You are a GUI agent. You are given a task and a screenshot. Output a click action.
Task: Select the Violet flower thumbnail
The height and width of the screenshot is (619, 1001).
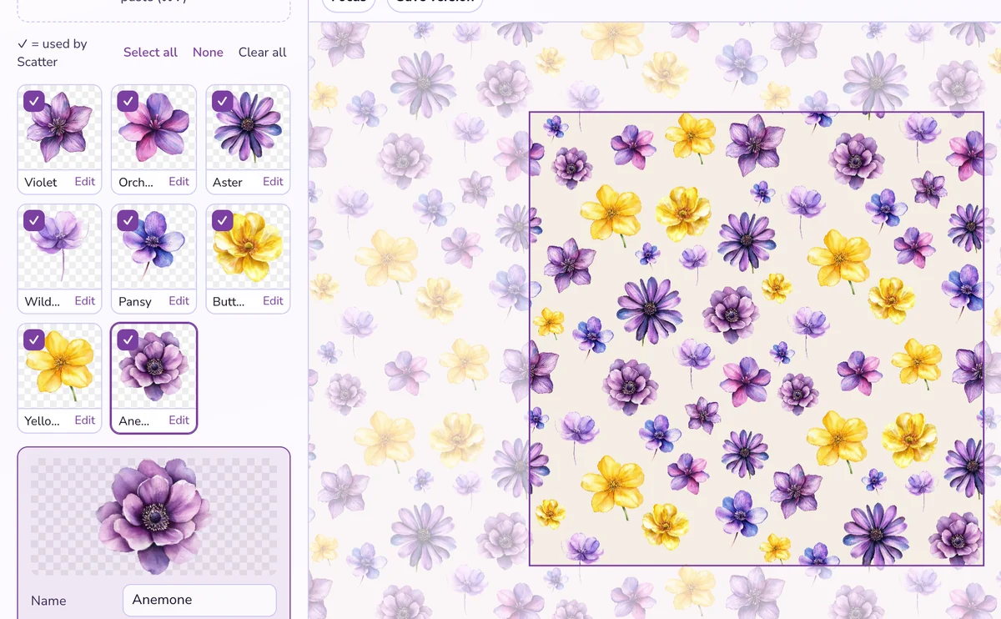point(59,128)
